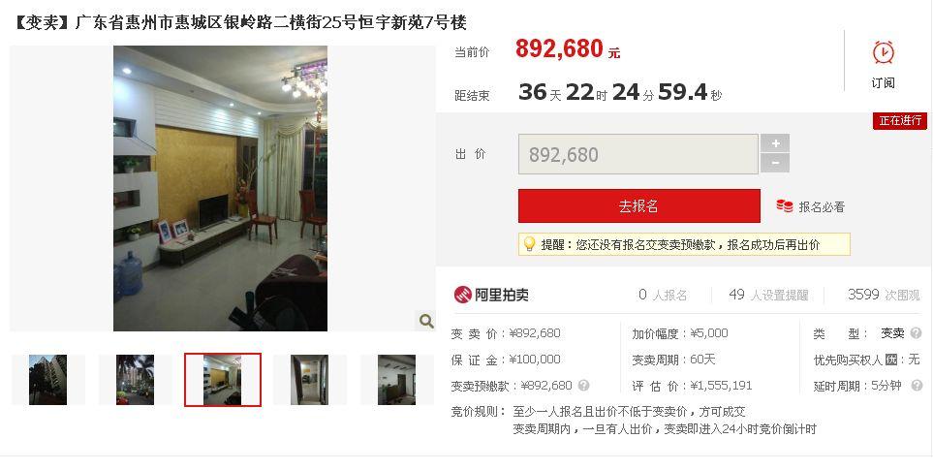Decrease bid with the minus button
Viewport: 933px width, 470px height.
(x=775, y=163)
